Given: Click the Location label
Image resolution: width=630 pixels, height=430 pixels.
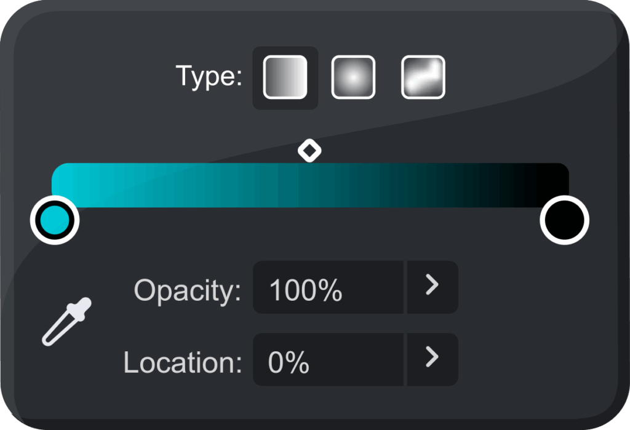Looking at the screenshot, I should 183,363.
